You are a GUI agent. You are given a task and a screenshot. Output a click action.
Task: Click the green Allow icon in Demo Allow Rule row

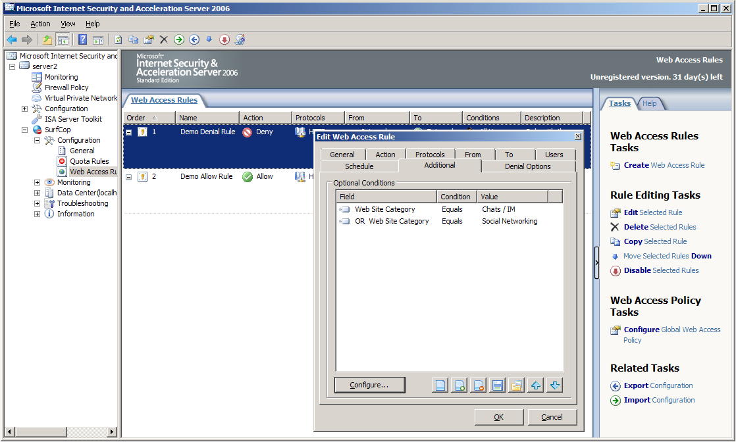point(248,177)
